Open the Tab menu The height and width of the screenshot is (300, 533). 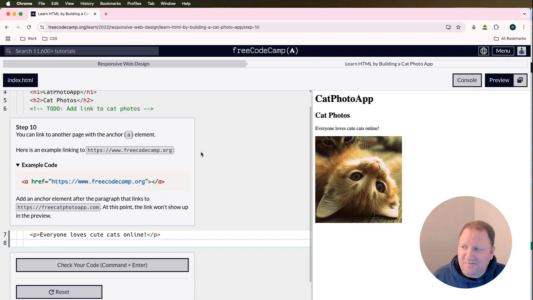tap(151, 4)
